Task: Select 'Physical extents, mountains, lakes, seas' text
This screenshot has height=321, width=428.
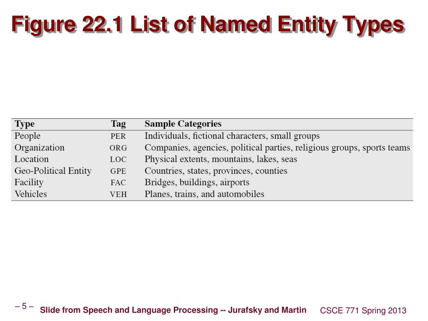Action: click(x=221, y=159)
